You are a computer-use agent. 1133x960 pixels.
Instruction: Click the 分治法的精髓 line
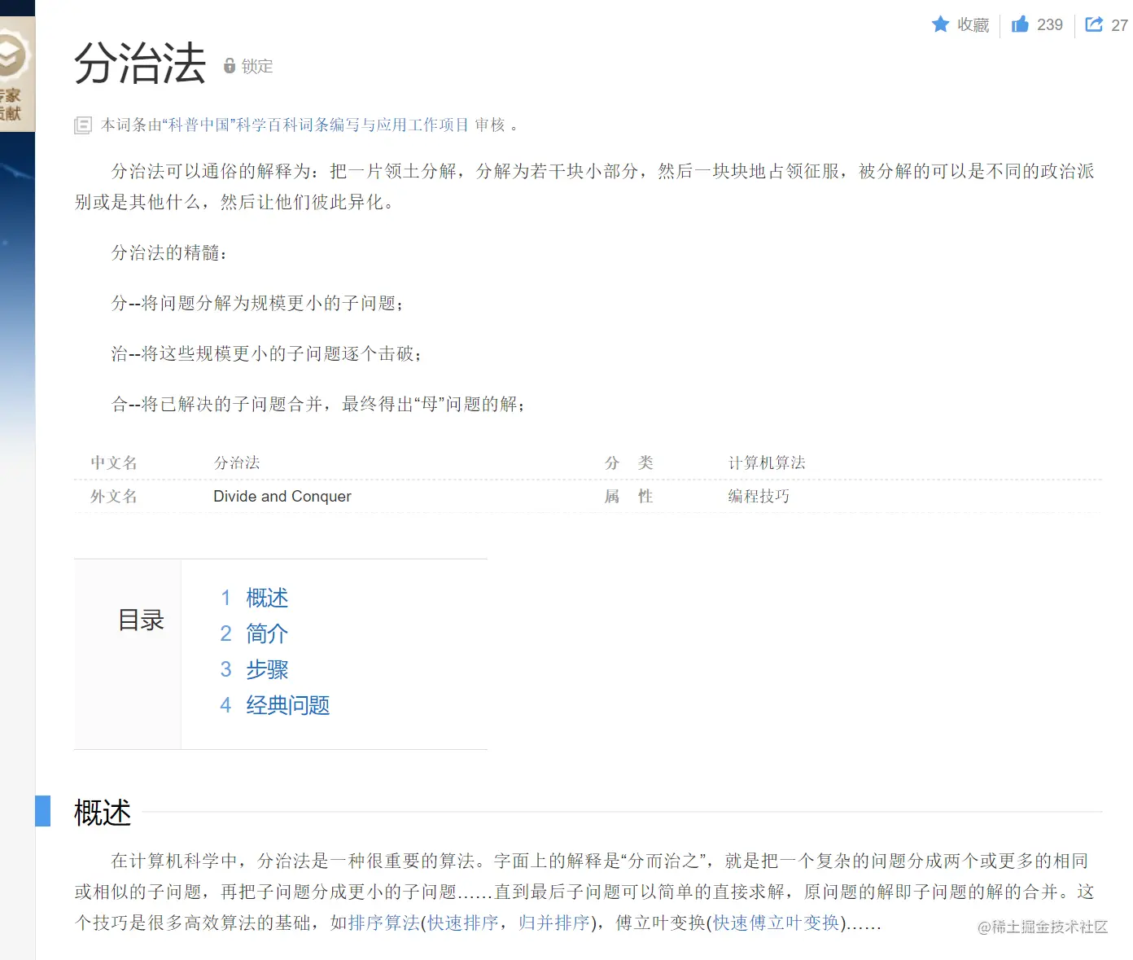(169, 252)
